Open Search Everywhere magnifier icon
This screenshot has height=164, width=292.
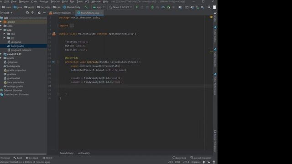pyautogui.click(x=209, y=7)
